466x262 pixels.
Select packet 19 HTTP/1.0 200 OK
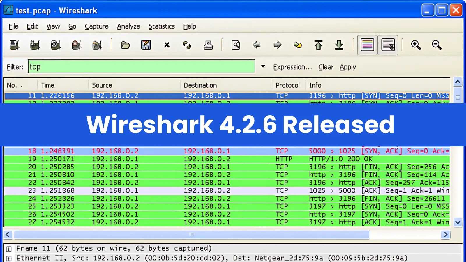[x=227, y=159]
